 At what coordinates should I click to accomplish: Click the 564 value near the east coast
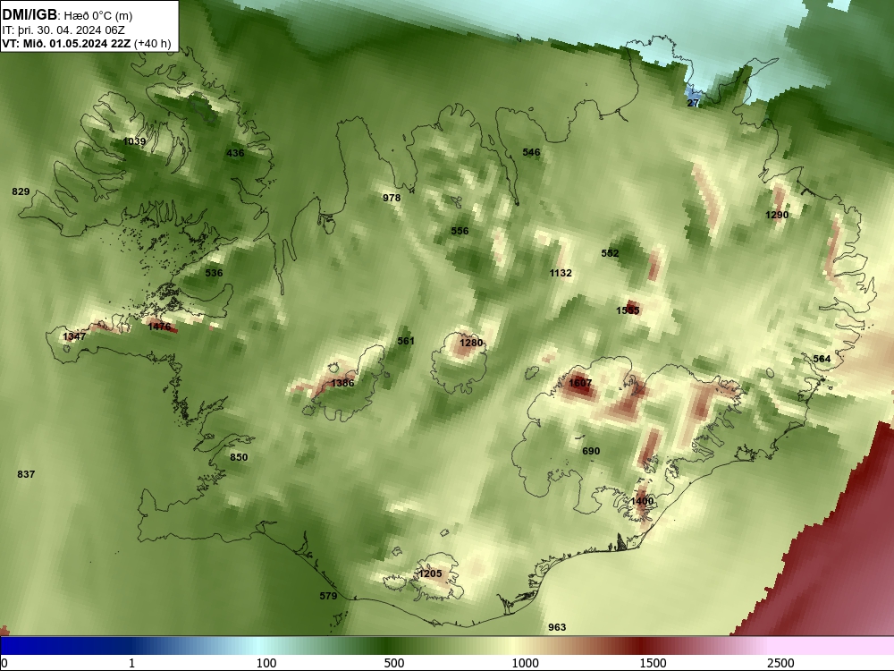pyautogui.click(x=822, y=359)
